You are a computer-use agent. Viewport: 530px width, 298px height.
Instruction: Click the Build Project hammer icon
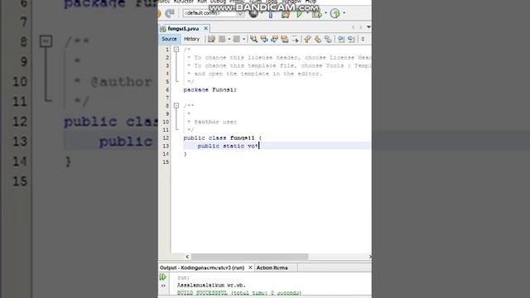271,13
